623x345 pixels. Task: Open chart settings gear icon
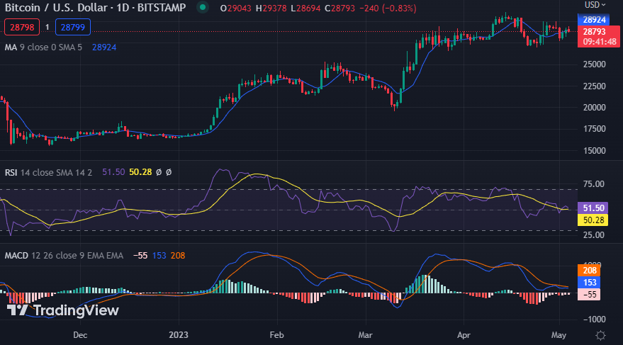[x=600, y=334]
